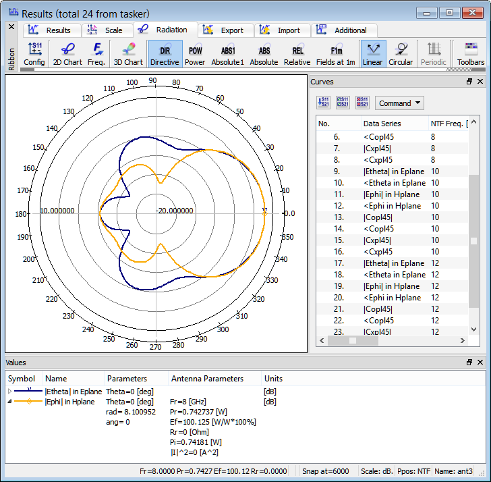
Task: Choose the Fields at 1m option
Action: [x=336, y=54]
